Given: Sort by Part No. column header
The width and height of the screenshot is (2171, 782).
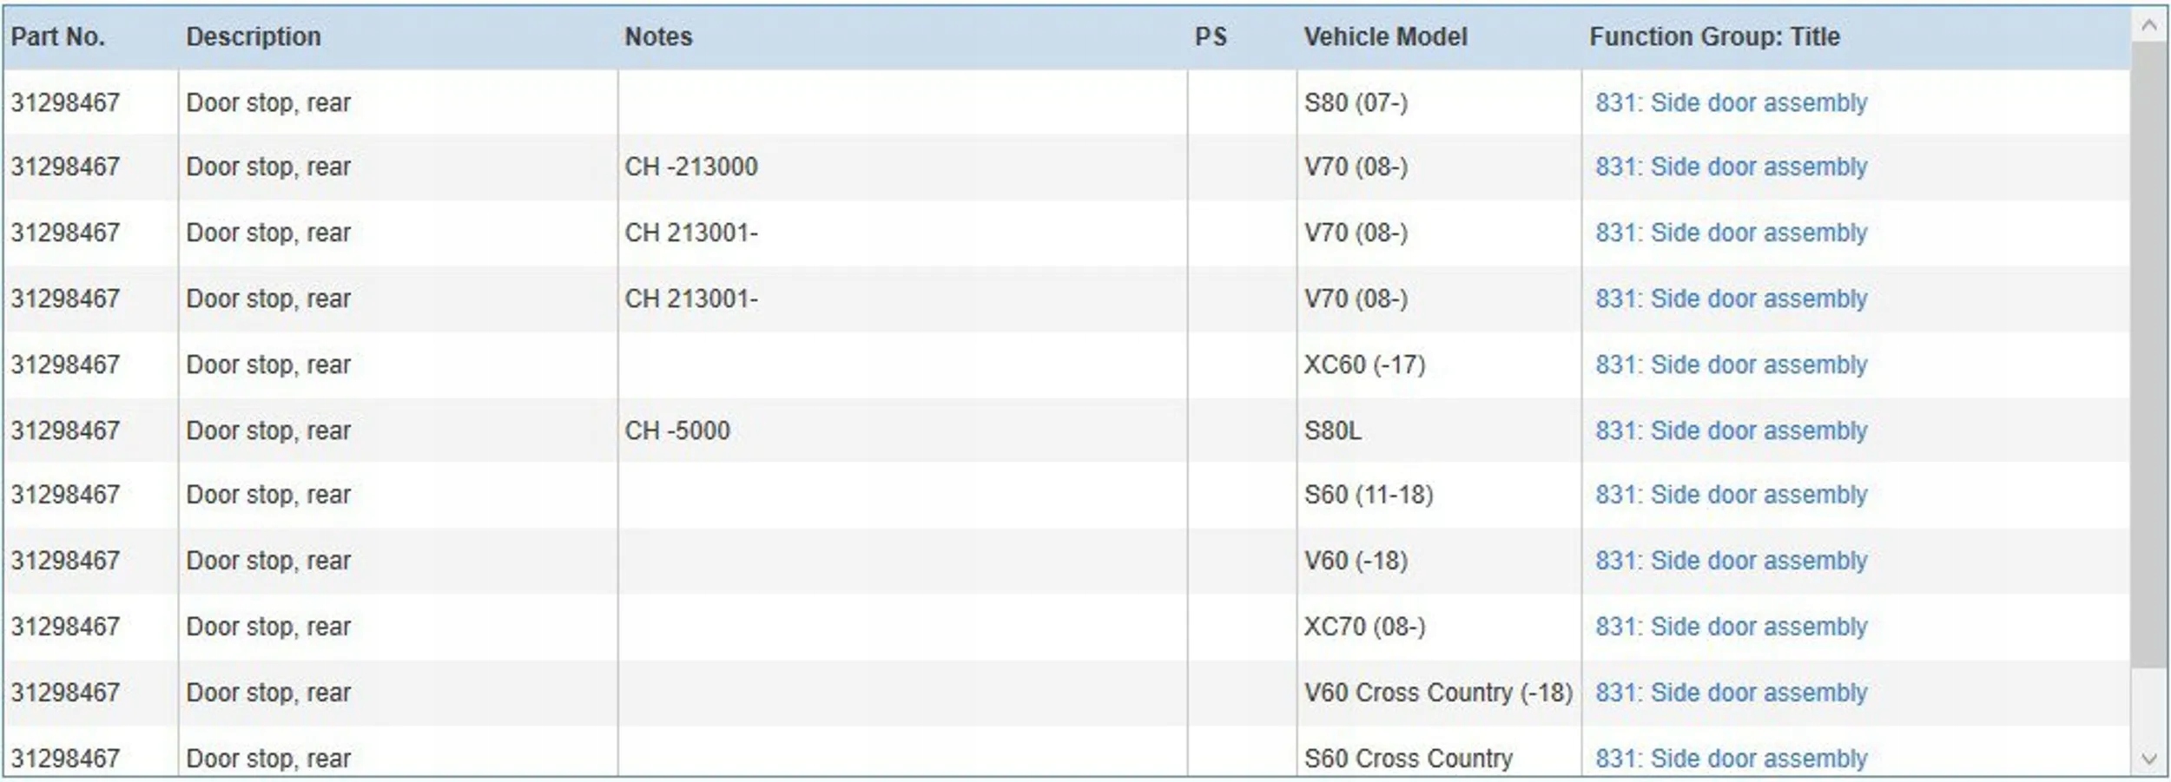Looking at the screenshot, I should (58, 36).
